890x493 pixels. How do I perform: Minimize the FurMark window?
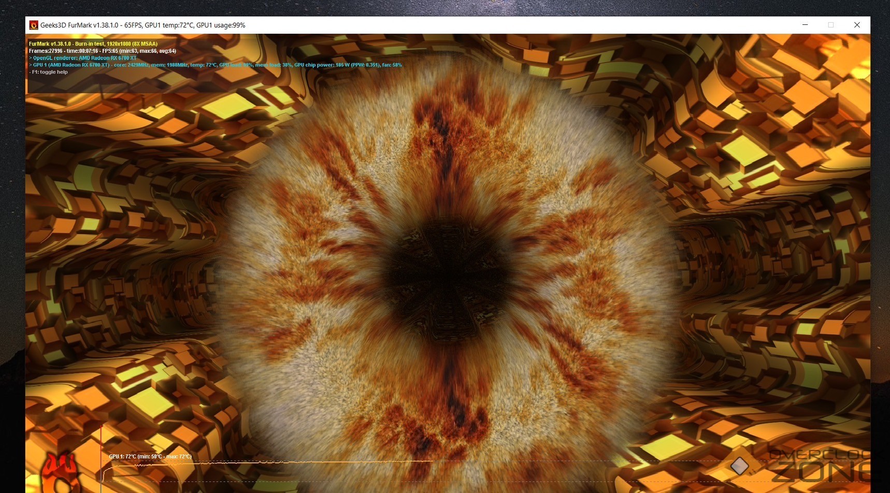click(805, 25)
